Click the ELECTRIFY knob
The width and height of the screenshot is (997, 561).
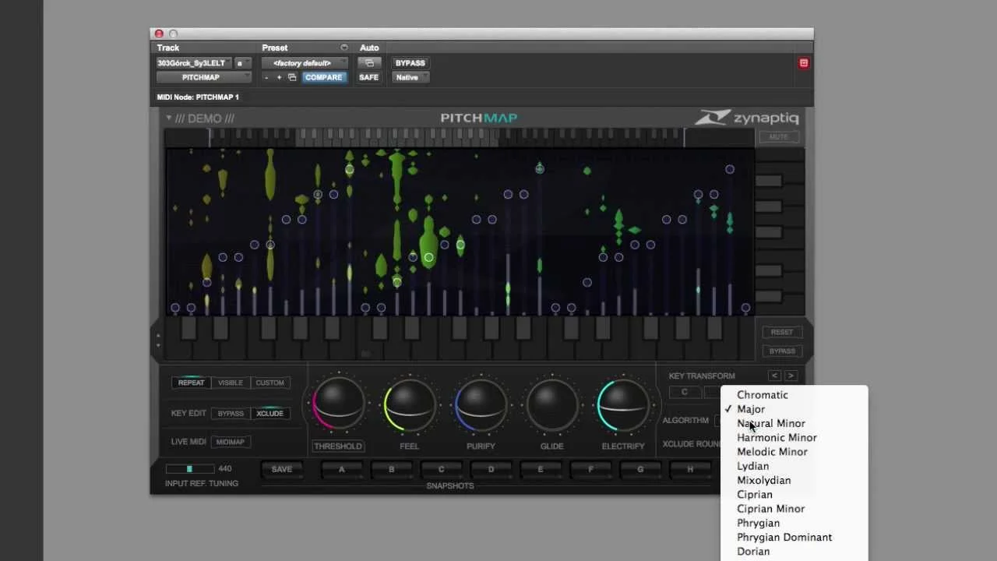click(622, 404)
